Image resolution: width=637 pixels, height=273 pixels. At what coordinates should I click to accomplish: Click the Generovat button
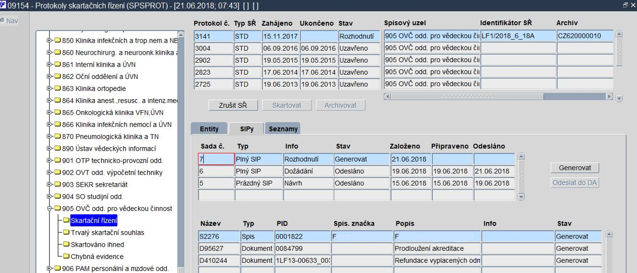coord(575,167)
